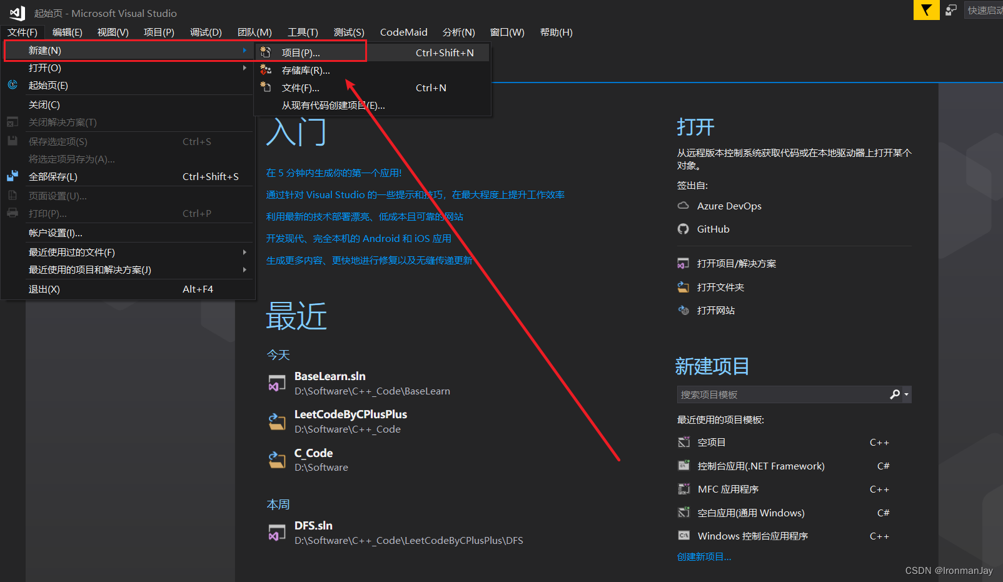The width and height of the screenshot is (1003, 582).
Task: Click the Windows 控制台应用程序 template icon
Action: 684,536
